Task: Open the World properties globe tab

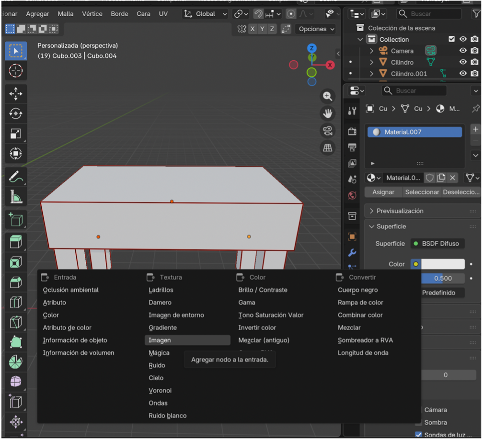Action: click(353, 195)
